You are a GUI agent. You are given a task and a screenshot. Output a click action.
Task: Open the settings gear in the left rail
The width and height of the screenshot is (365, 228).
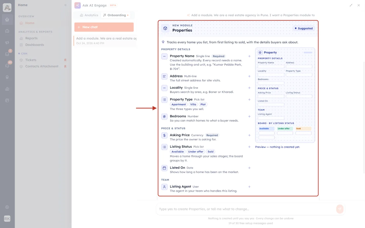click(7, 207)
